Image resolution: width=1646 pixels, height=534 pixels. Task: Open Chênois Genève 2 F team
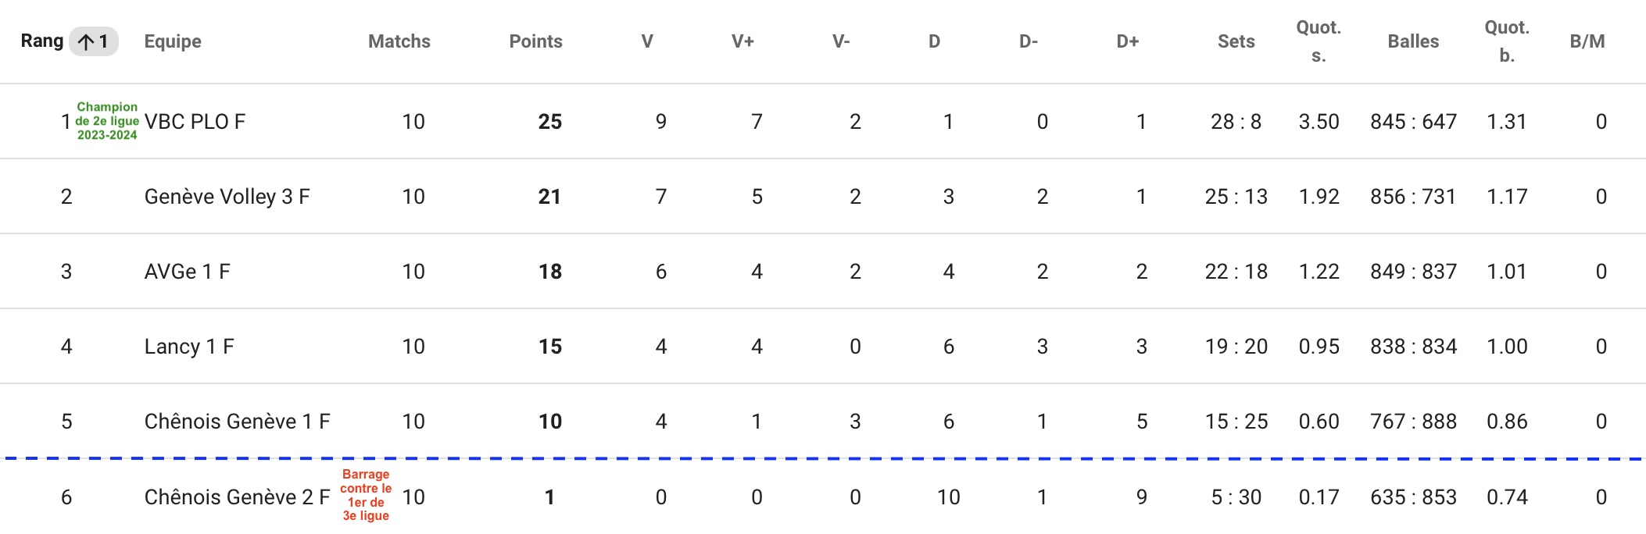coord(238,497)
